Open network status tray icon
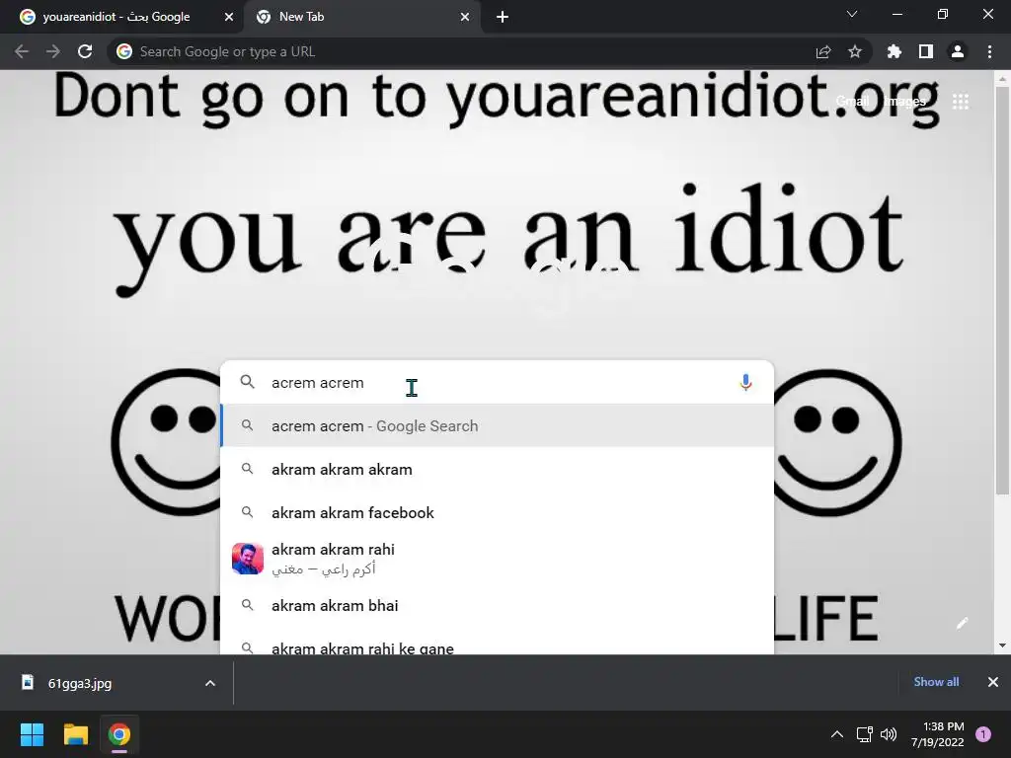The height and width of the screenshot is (758, 1011). point(864,734)
